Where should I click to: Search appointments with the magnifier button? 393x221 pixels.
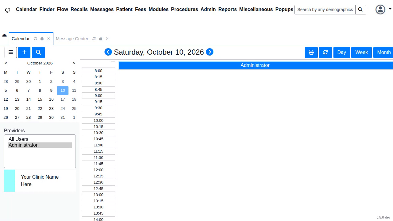point(38,52)
